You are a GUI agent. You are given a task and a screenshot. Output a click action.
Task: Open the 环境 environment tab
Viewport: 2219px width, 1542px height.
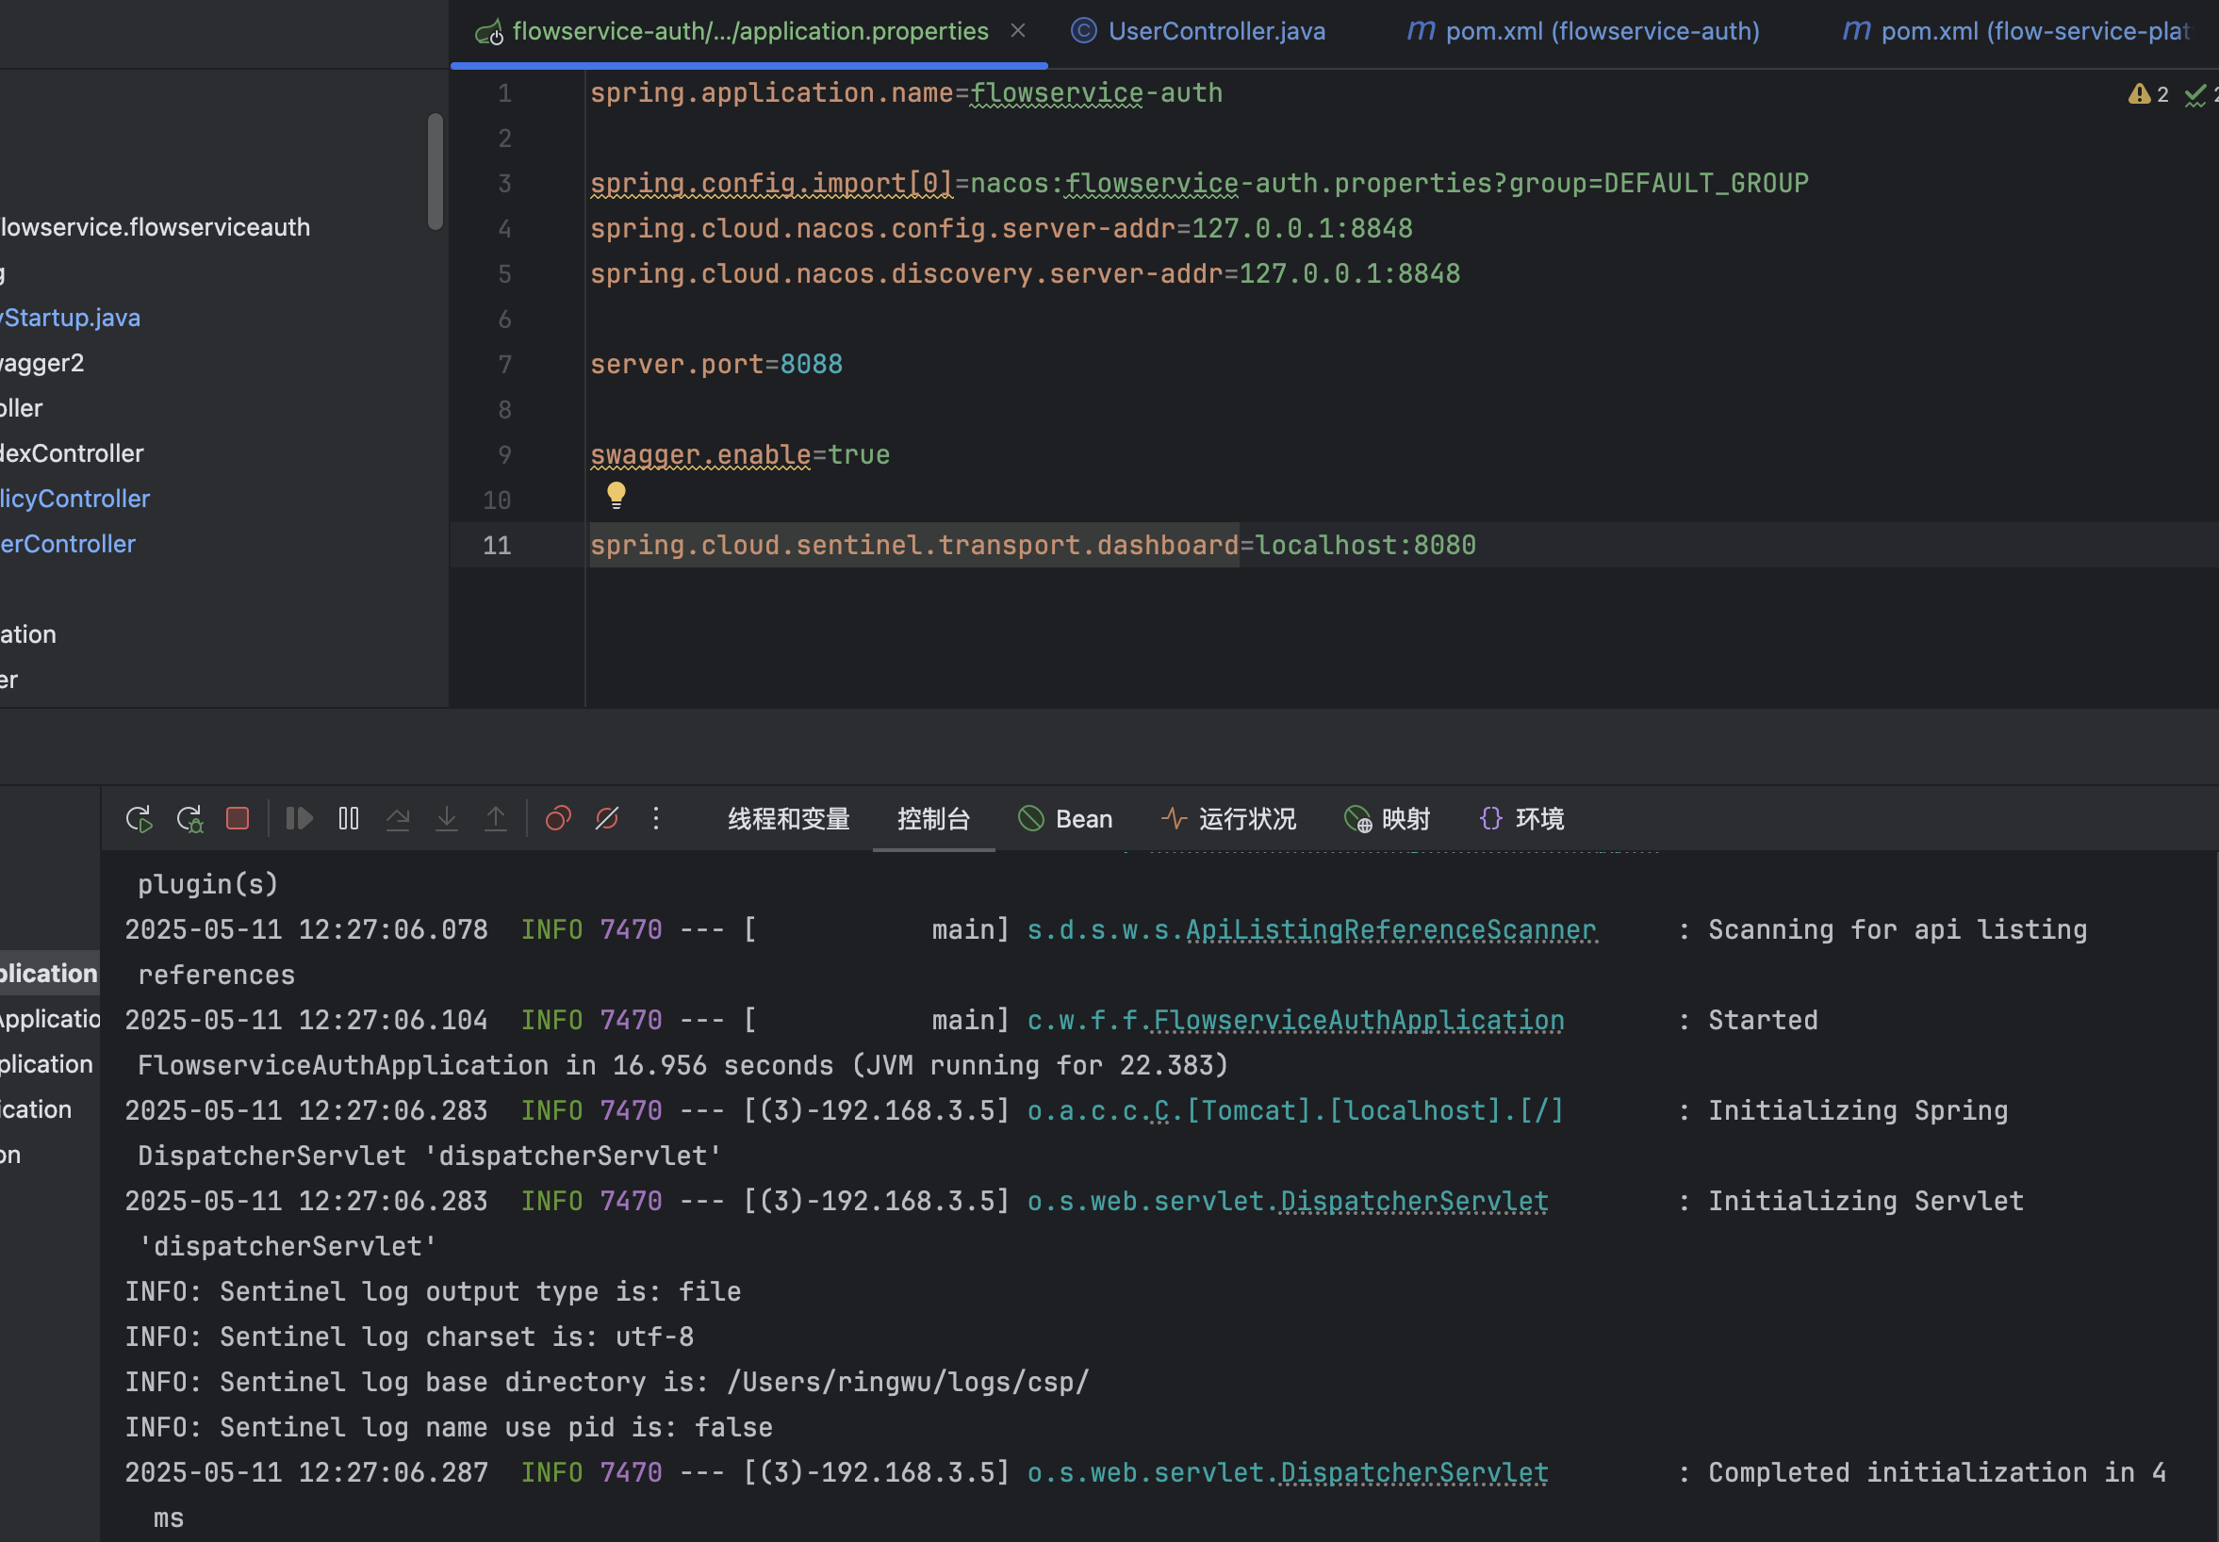tap(1521, 819)
